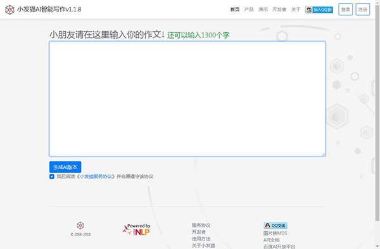Click the 加入QQ群 badge icon
The image size is (380, 249).
point(319,10)
